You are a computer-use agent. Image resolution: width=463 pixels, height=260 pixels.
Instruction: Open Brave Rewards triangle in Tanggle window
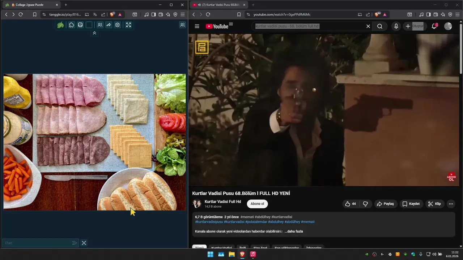tap(120, 14)
